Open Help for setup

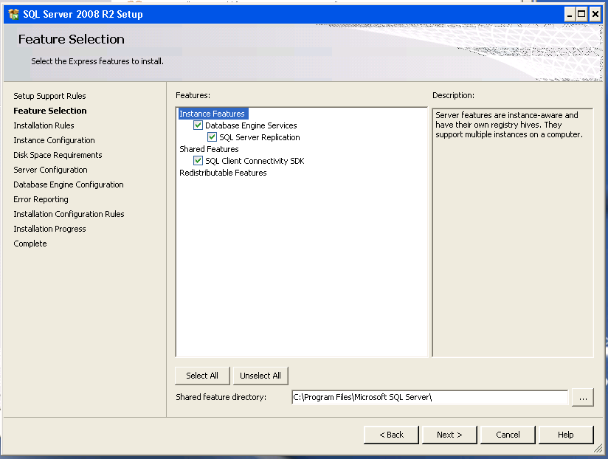coord(566,435)
